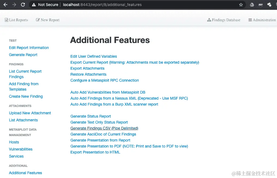Open Edit Report Information sidebar link
Screen dimensions: 277x178
click(29, 48)
